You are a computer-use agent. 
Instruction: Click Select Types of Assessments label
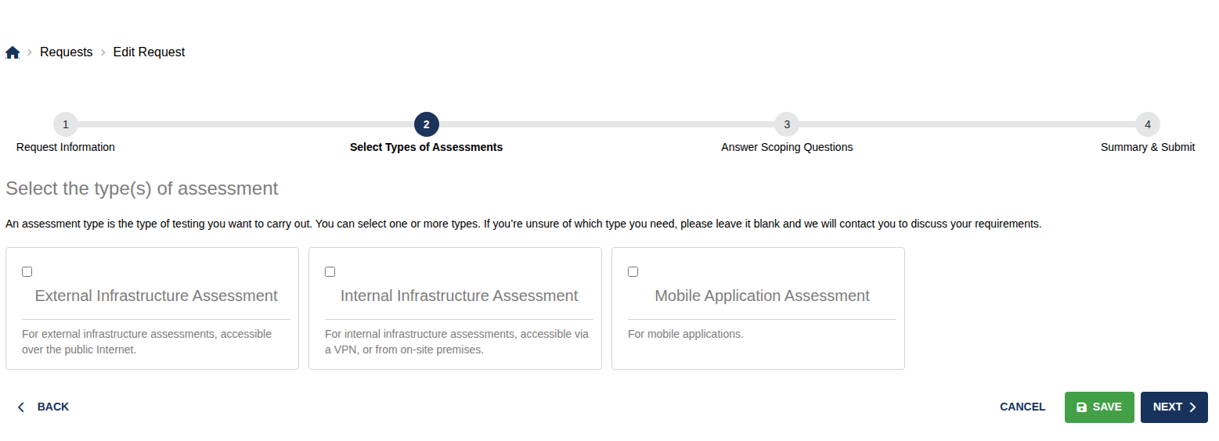427,147
